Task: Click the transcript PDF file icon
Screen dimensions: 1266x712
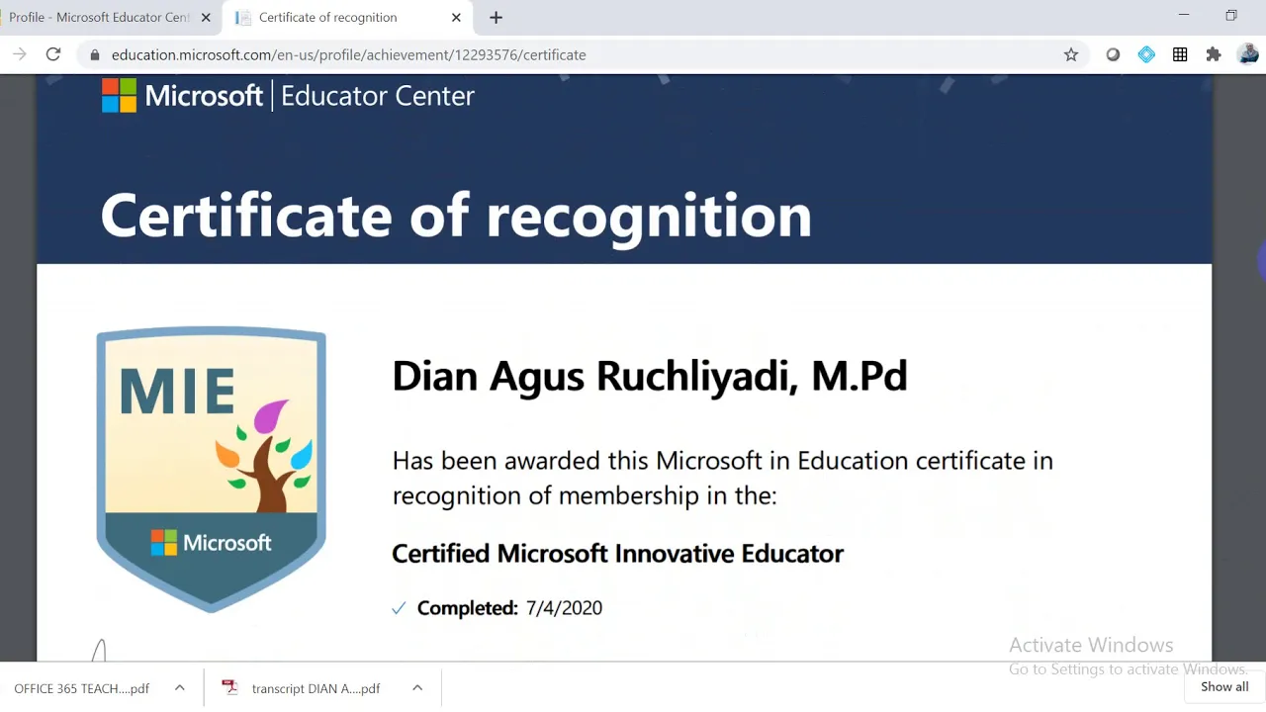Action: coord(230,687)
